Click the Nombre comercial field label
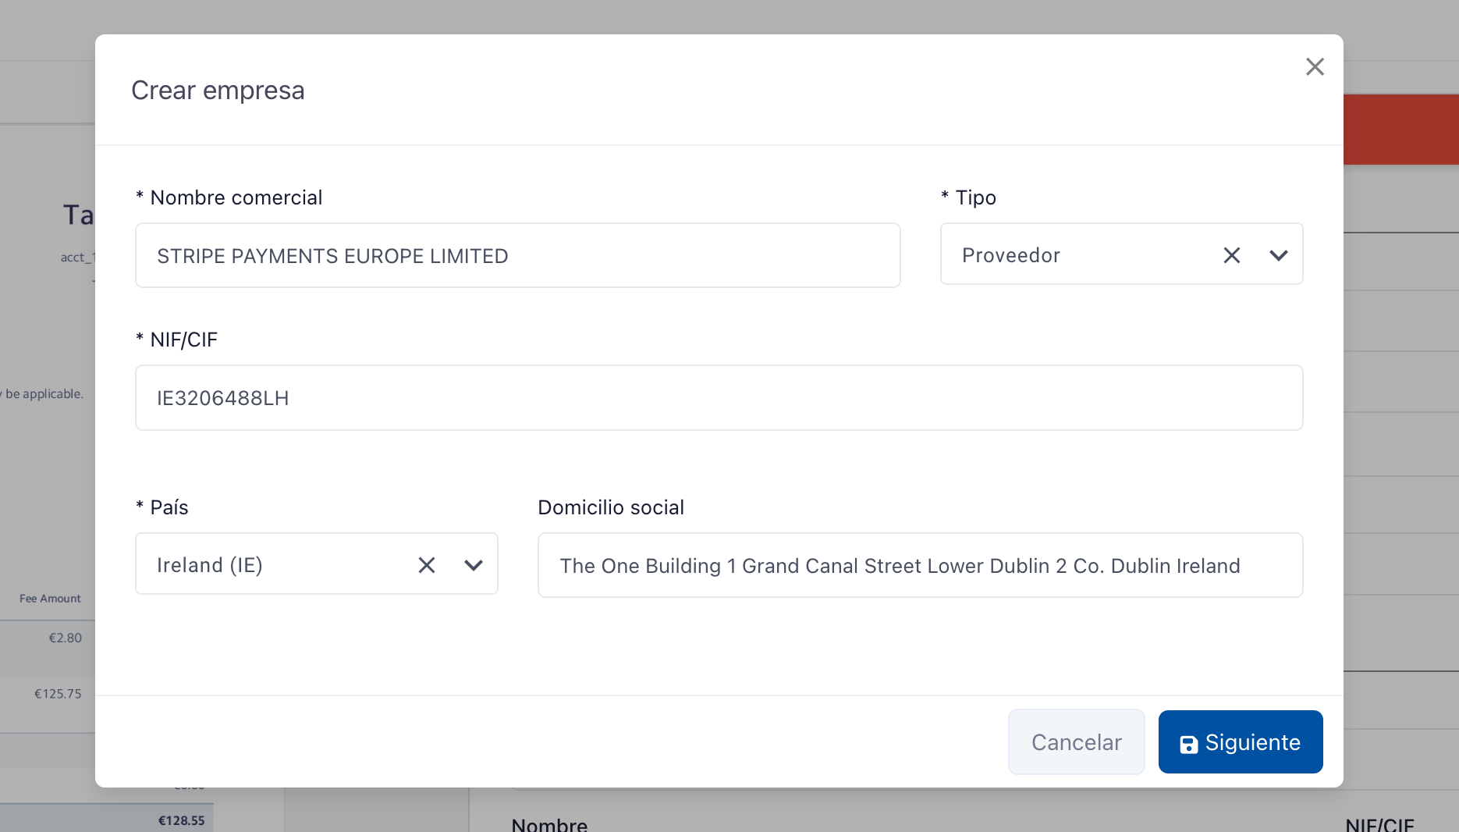 (x=236, y=198)
